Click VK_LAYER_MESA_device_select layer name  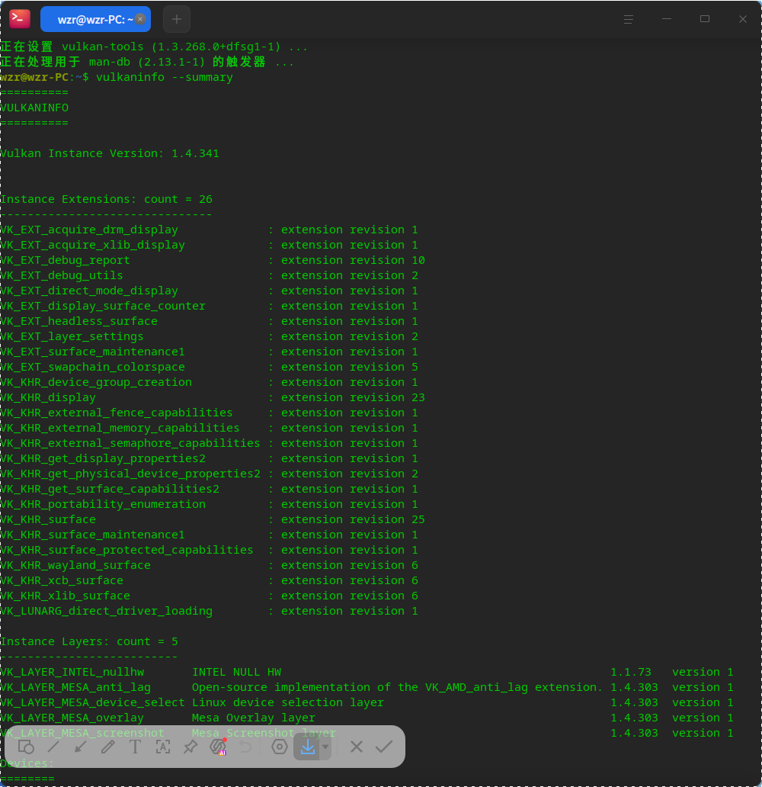point(93,702)
